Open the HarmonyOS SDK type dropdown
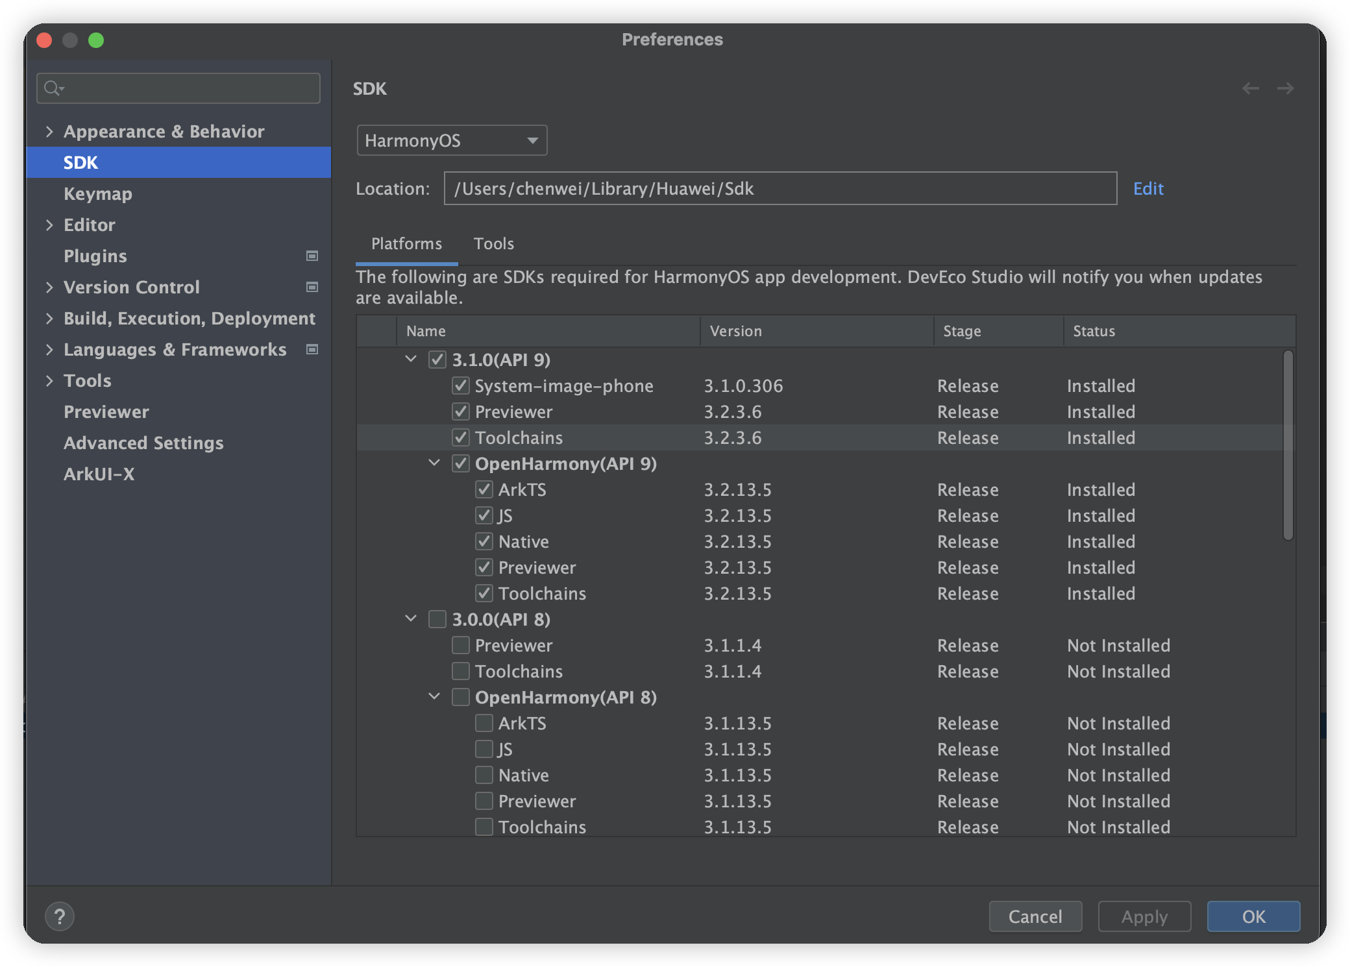The height and width of the screenshot is (967, 1350). 452,140
